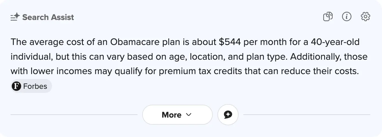Click the chevron next to More
The image size is (382, 137).
[x=189, y=115]
